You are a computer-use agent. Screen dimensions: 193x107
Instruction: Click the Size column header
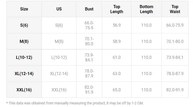tap(24, 9)
